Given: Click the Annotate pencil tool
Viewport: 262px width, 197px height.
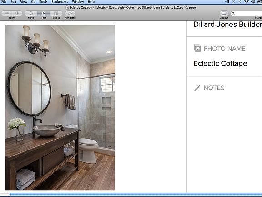Looking at the screenshot, I should [70, 13].
